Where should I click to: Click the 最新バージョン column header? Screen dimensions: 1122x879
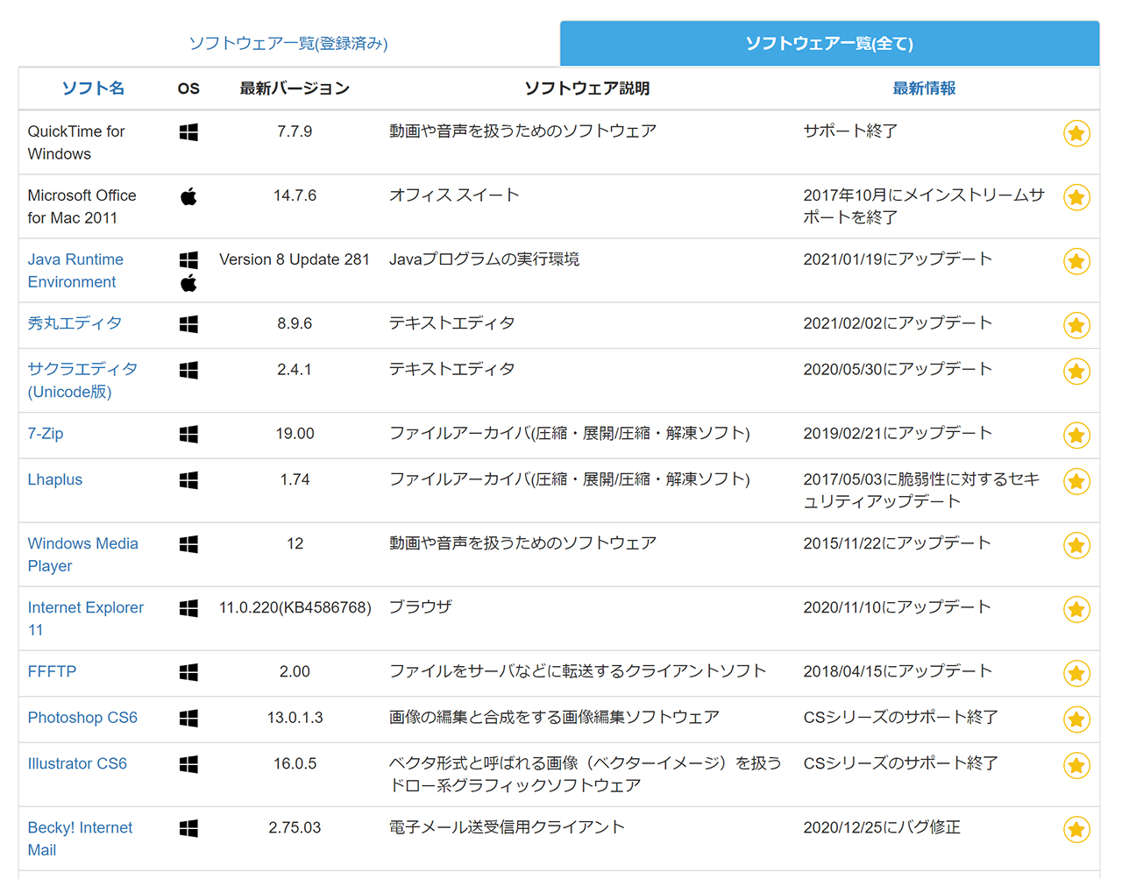(295, 89)
